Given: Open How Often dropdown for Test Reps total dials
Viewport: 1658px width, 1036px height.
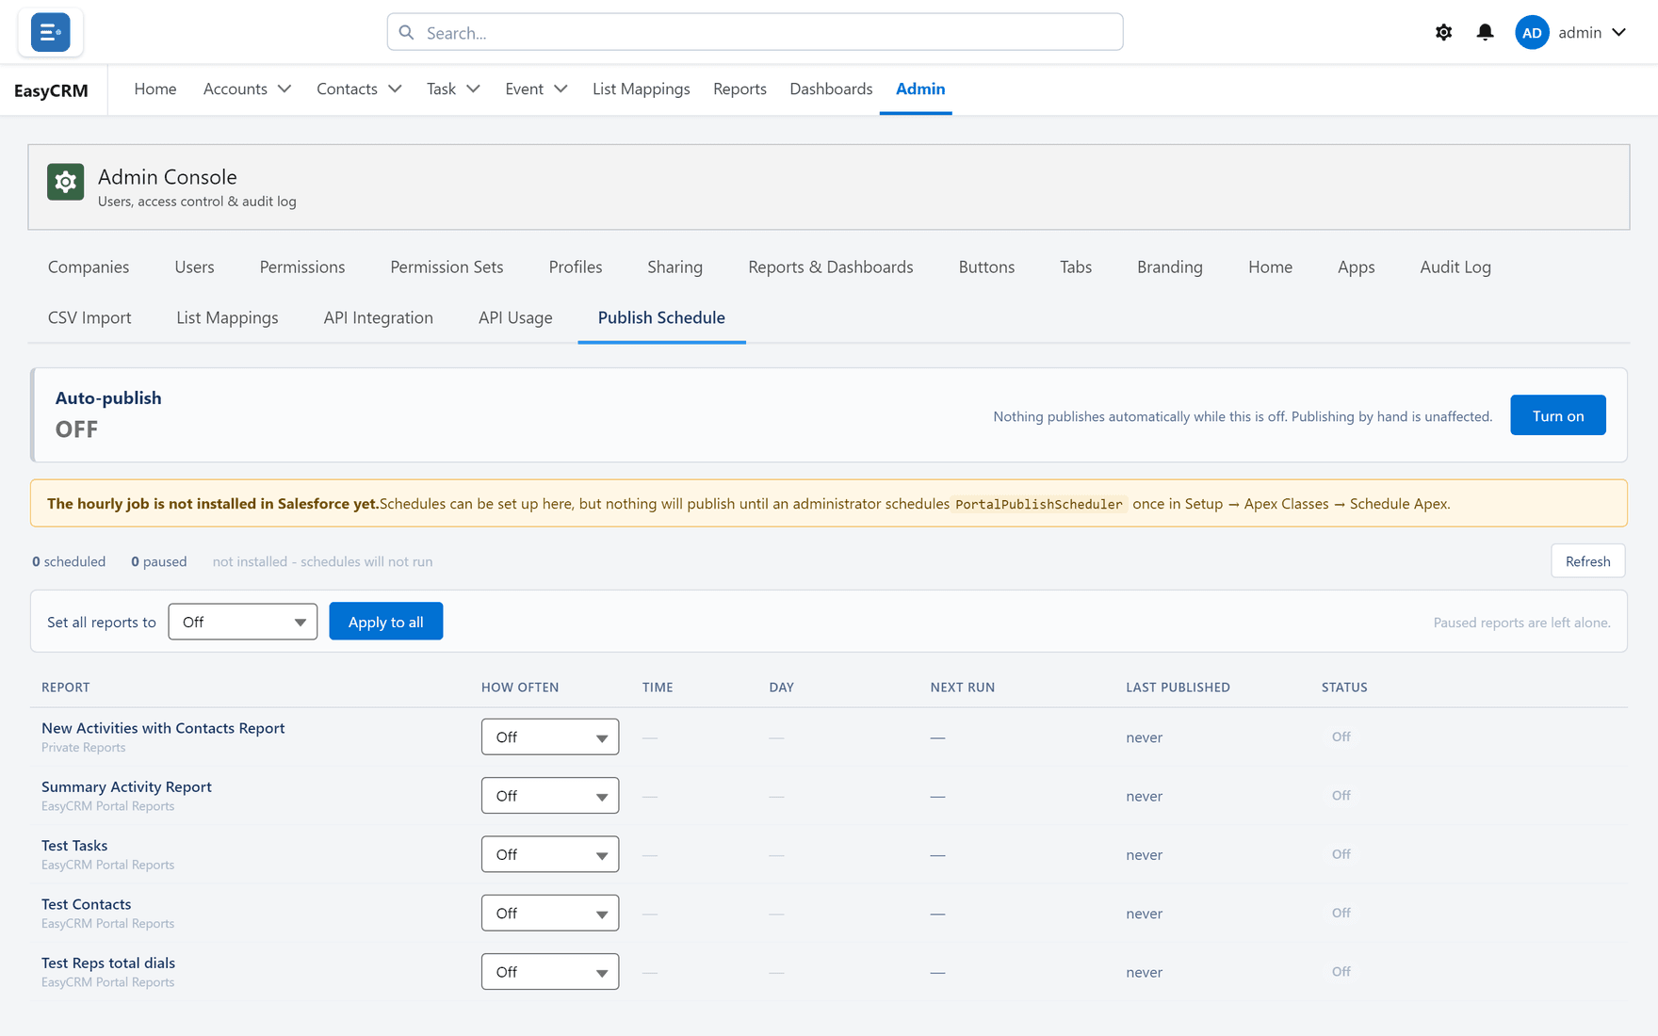Looking at the screenshot, I should (550, 972).
